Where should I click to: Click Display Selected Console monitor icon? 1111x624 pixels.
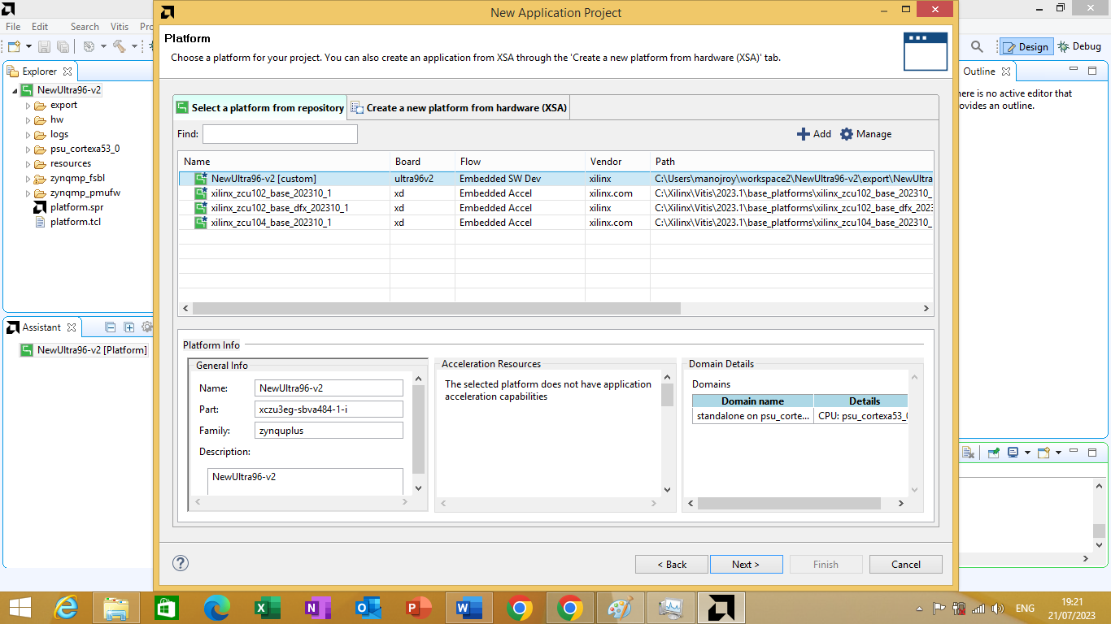click(x=1013, y=453)
